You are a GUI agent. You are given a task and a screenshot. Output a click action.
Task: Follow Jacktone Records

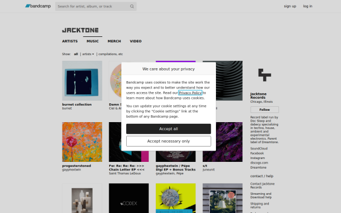tap(264, 110)
